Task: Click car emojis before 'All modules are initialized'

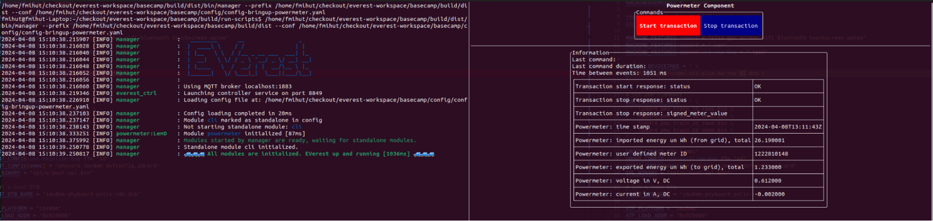Action: click(194, 154)
